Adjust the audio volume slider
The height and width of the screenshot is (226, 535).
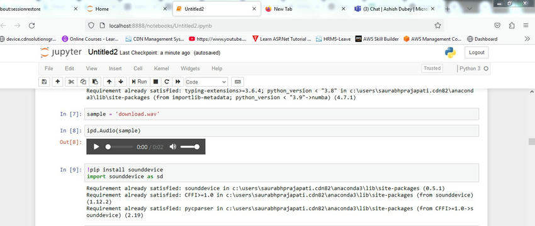click(189, 147)
